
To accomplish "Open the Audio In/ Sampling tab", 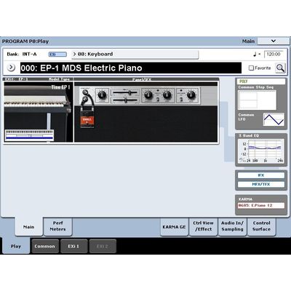I will (232, 226).
